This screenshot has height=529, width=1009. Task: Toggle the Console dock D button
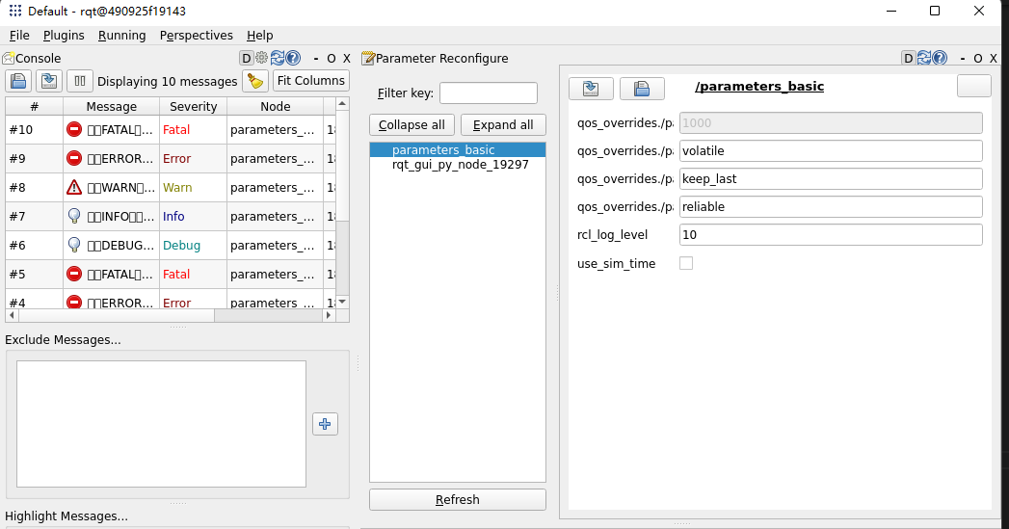(246, 58)
